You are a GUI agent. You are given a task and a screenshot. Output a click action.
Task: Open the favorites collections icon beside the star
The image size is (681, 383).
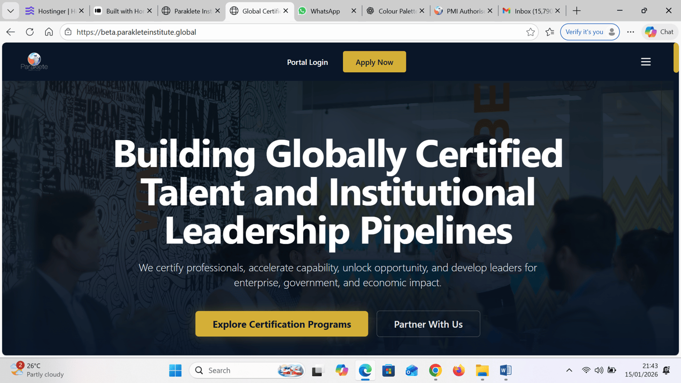point(549,31)
